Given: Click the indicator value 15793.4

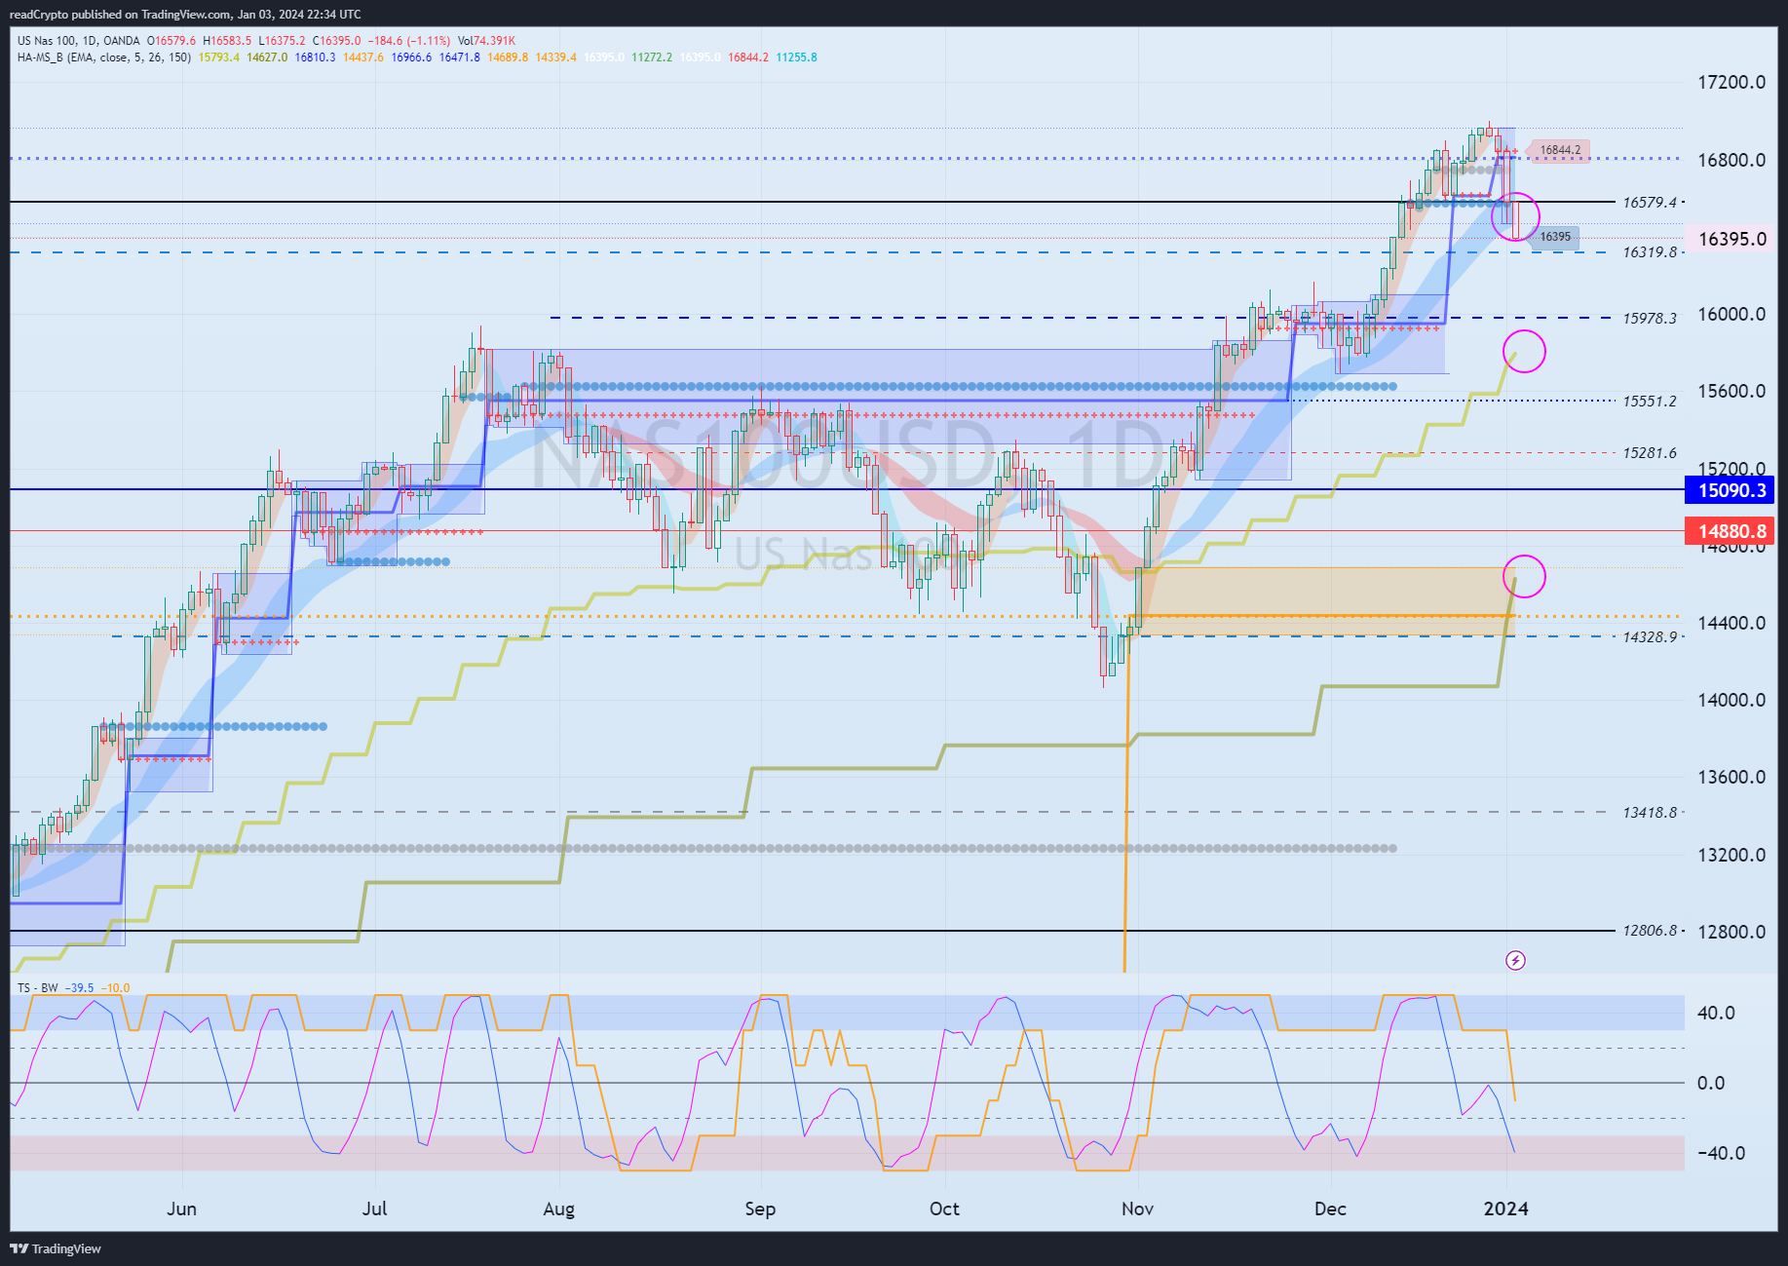Looking at the screenshot, I should tap(219, 58).
